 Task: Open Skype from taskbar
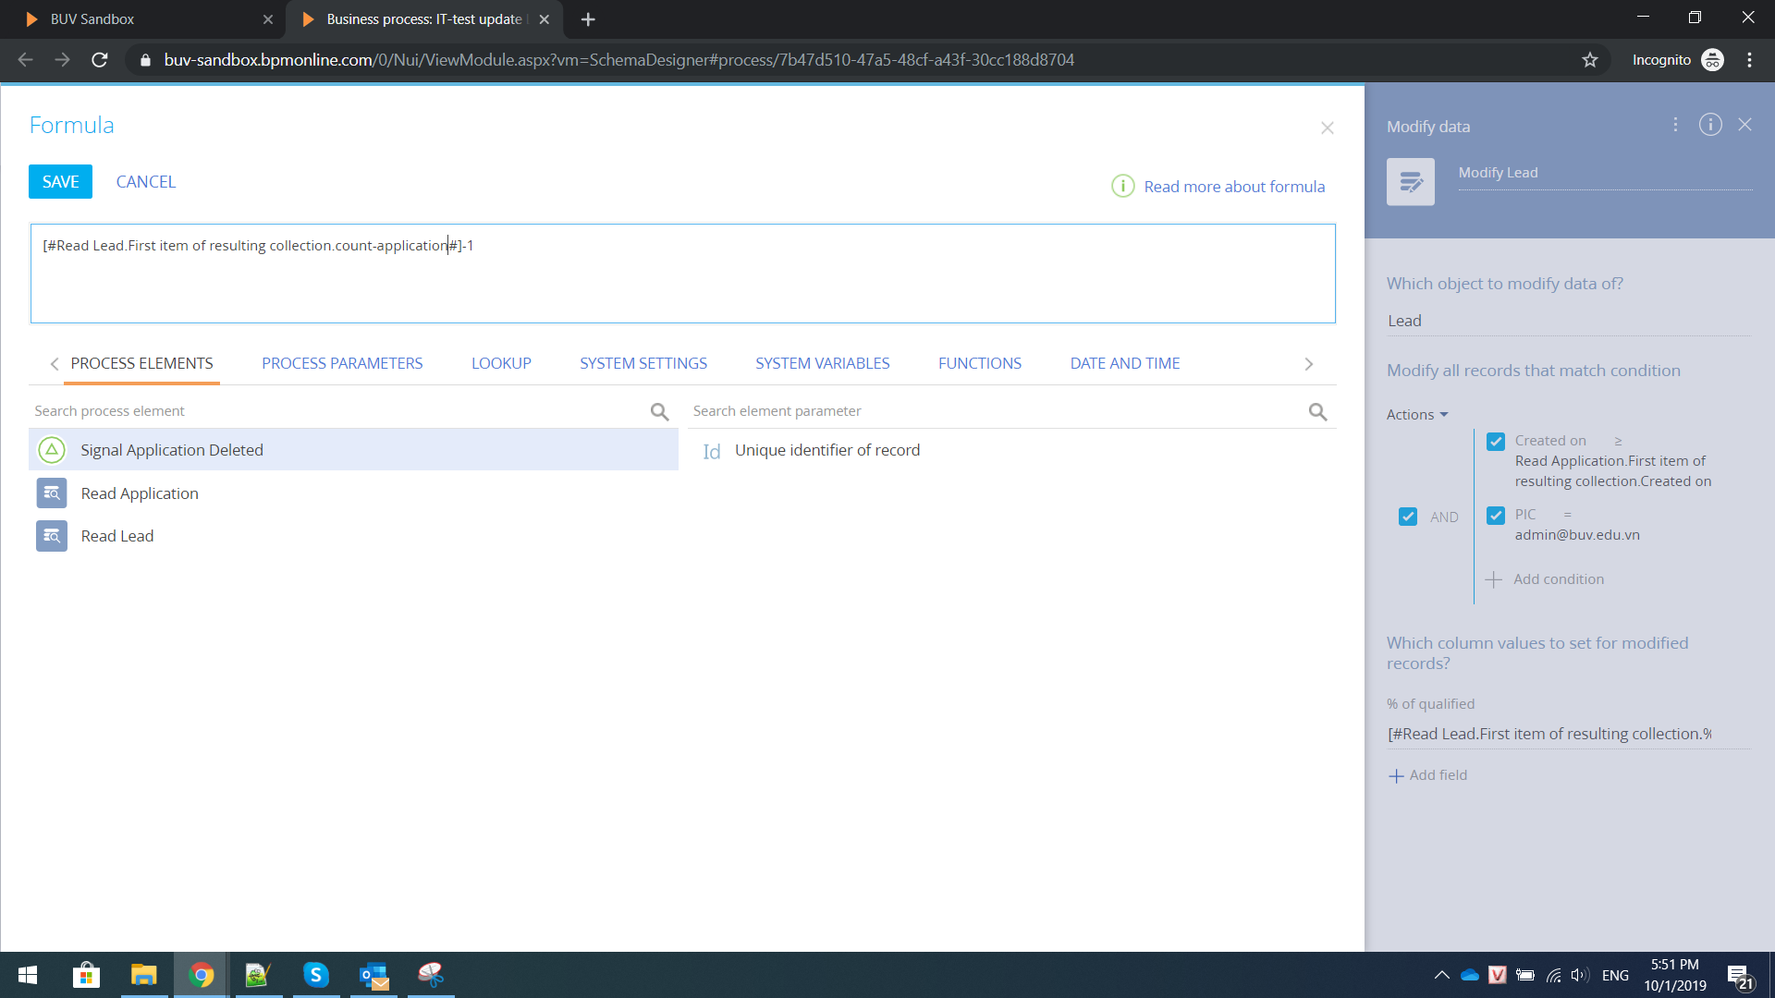point(316,975)
